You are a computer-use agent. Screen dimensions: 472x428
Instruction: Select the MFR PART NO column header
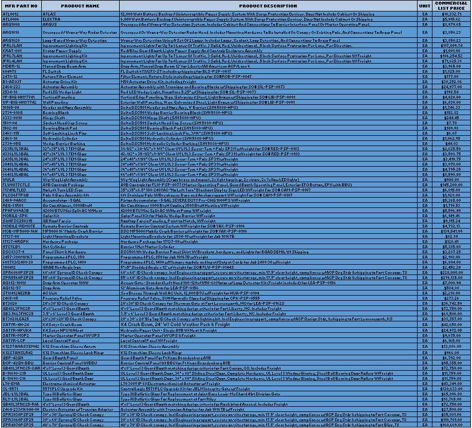(21, 6)
